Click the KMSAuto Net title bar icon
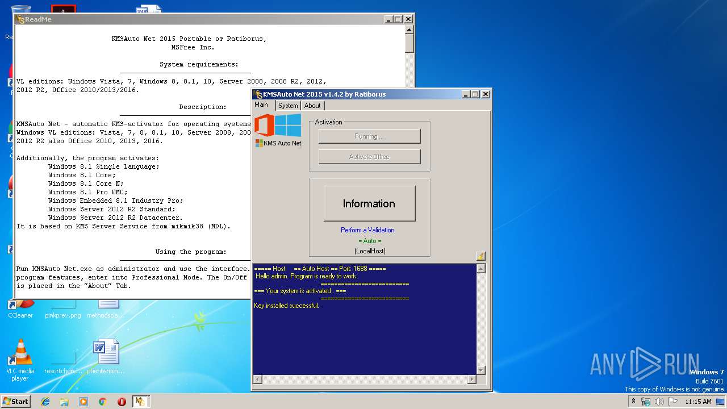This screenshot has height=409, width=727. pyautogui.click(x=258, y=94)
